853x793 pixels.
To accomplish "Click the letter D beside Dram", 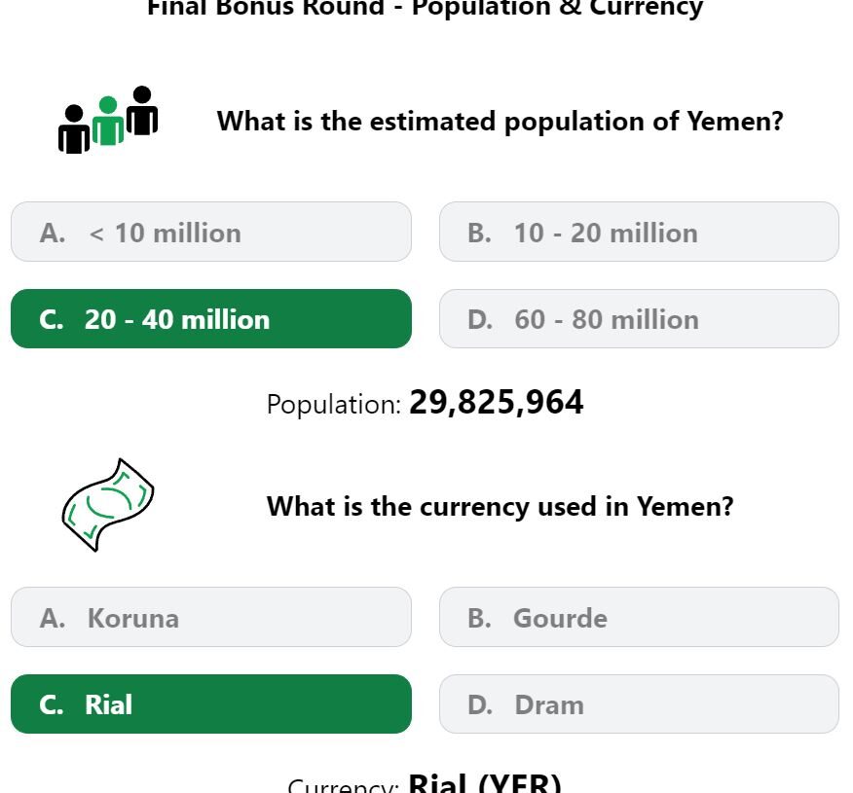I will 480,705.
